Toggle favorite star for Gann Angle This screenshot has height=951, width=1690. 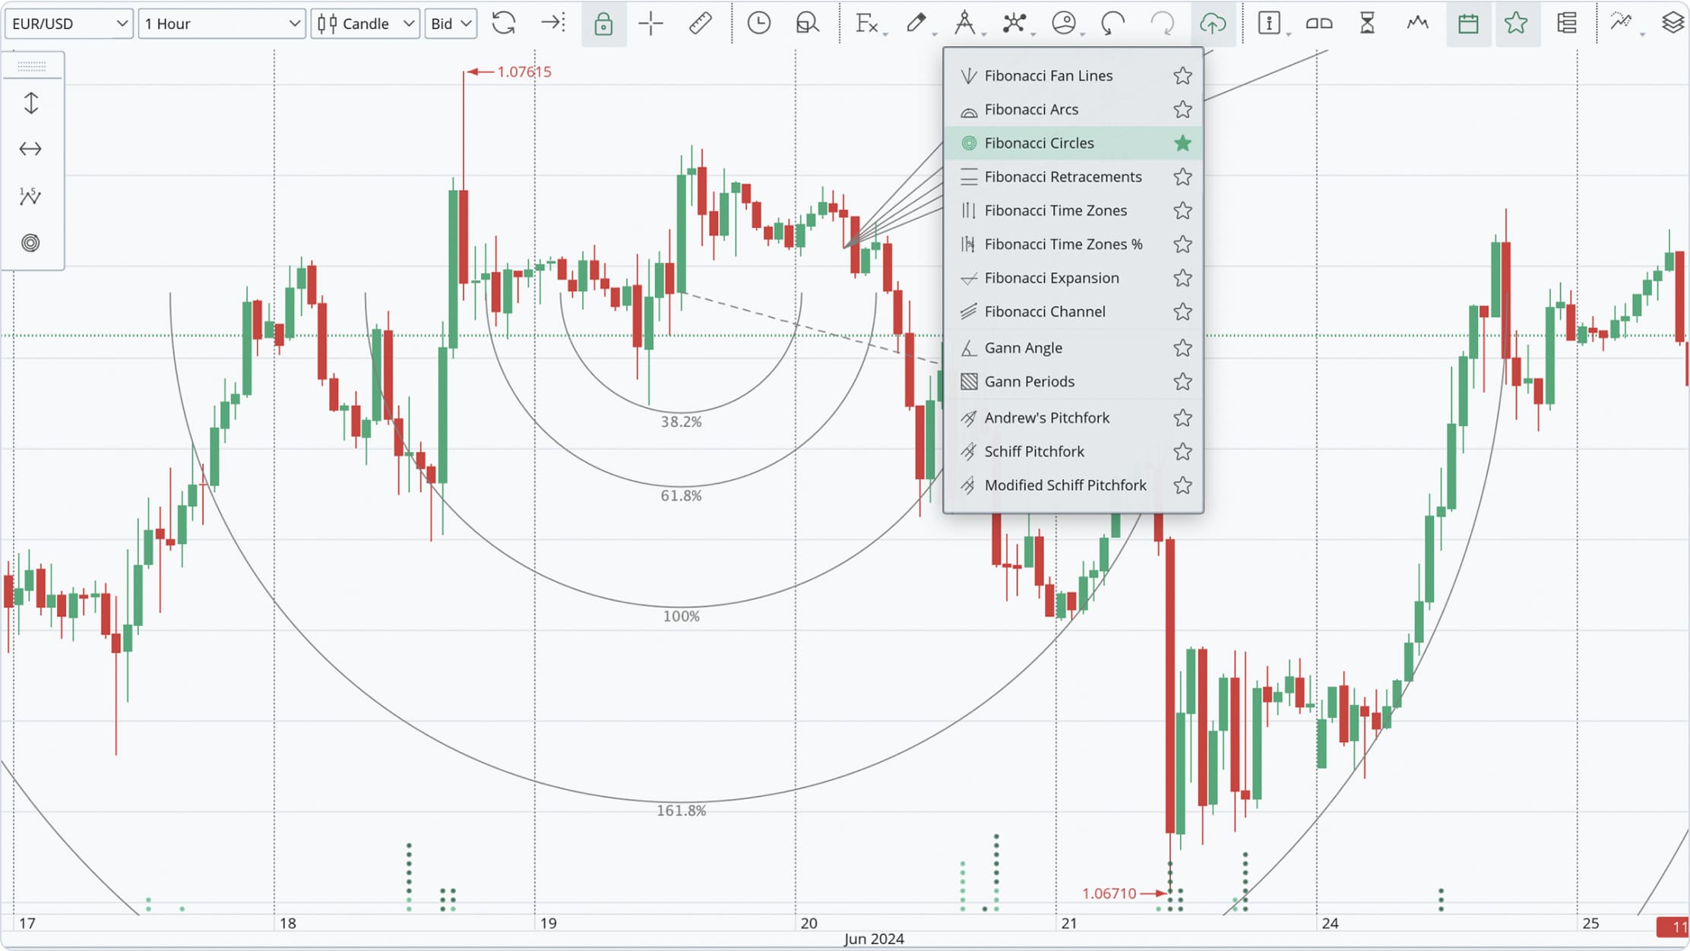coord(1182,348)
